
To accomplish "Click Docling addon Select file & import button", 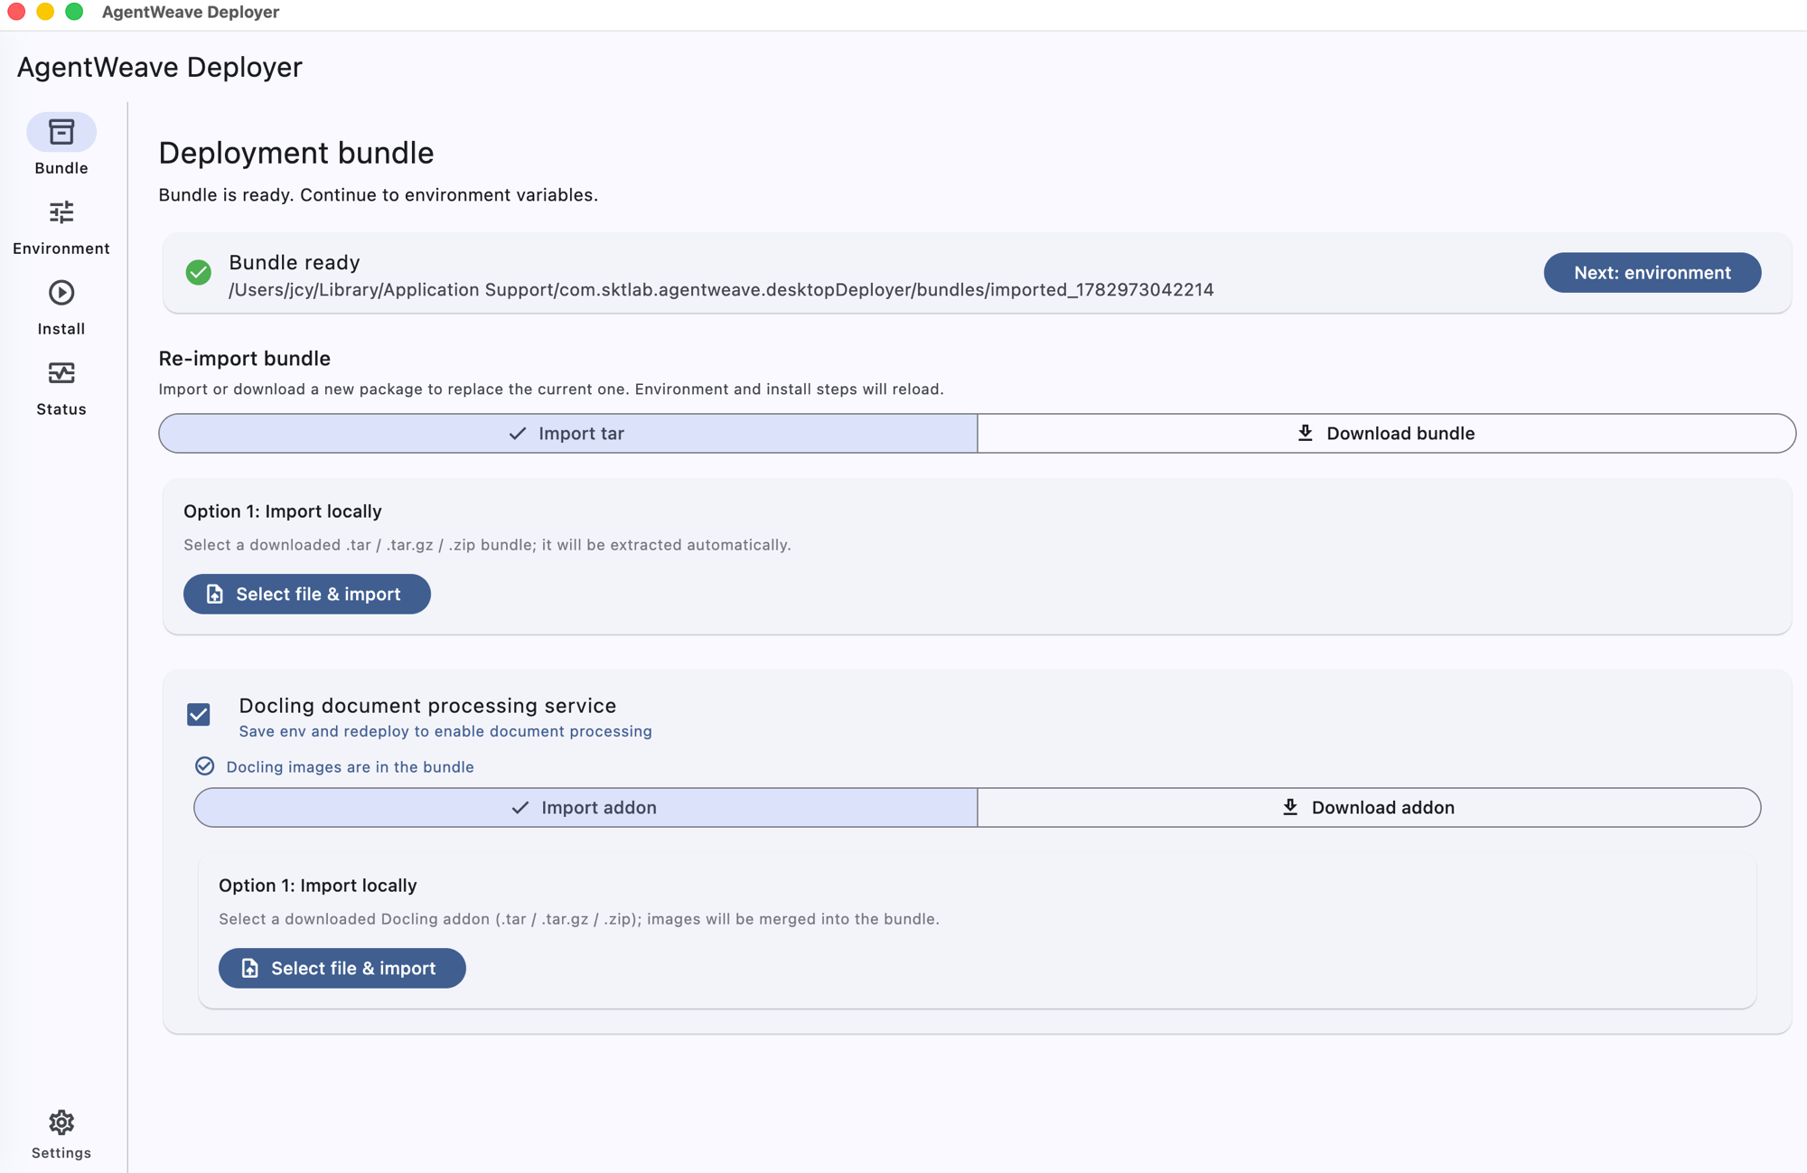I will [x=342, y=968].
